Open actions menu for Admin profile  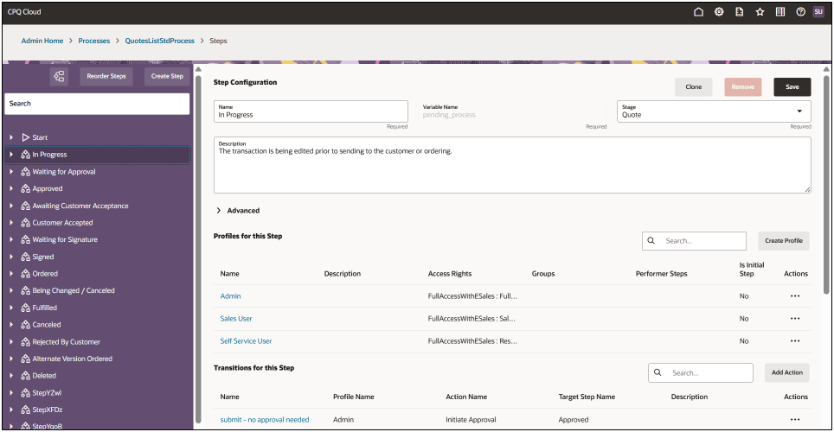coord(795,296)
